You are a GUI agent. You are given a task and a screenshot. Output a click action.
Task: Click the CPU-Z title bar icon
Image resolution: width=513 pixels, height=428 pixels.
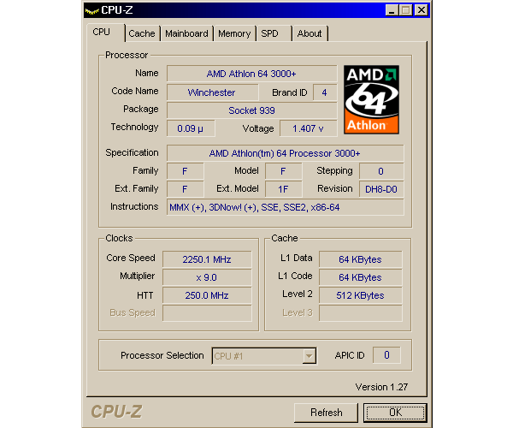pos(91,11)
